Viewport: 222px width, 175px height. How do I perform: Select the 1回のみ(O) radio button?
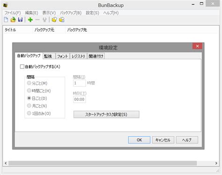point(29,113)
